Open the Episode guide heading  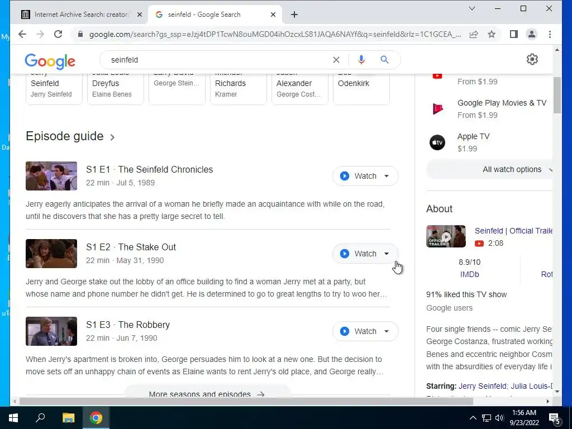click(65, 136)
